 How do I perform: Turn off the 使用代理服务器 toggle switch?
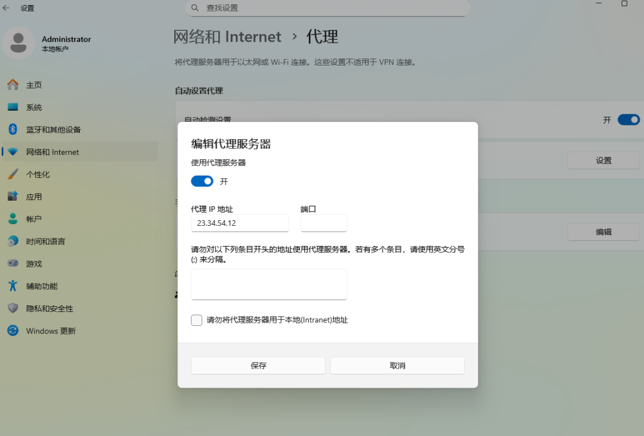coord(203,181)
